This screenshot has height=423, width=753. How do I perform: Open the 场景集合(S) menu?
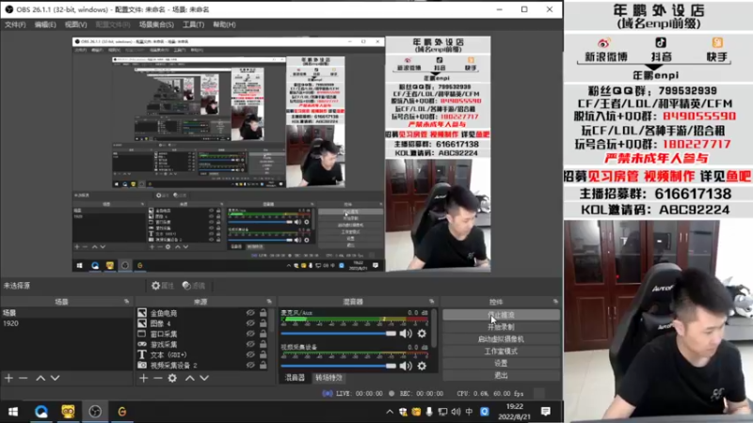coord(156,24)
